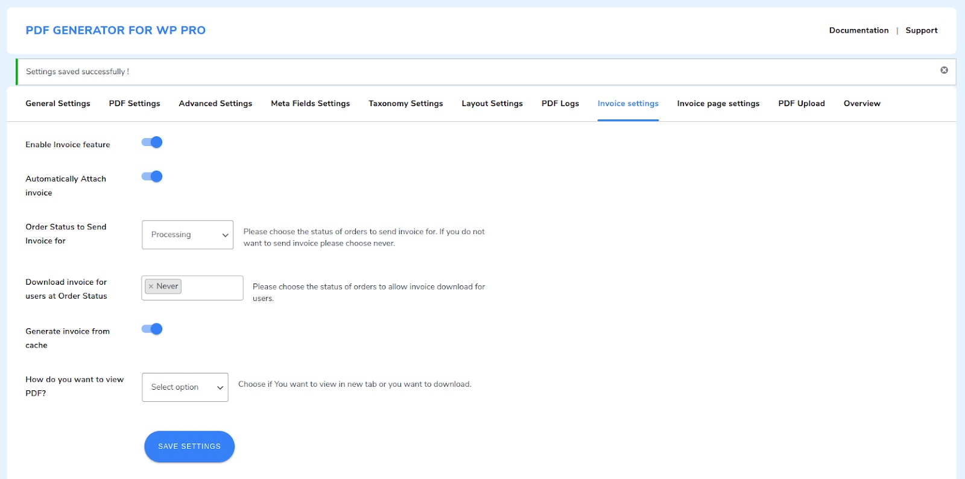Image resolution: width=965 pixels, height=479 pixels.
Task: Open the Select option PDF view dropdown
Action: [185, 387]
